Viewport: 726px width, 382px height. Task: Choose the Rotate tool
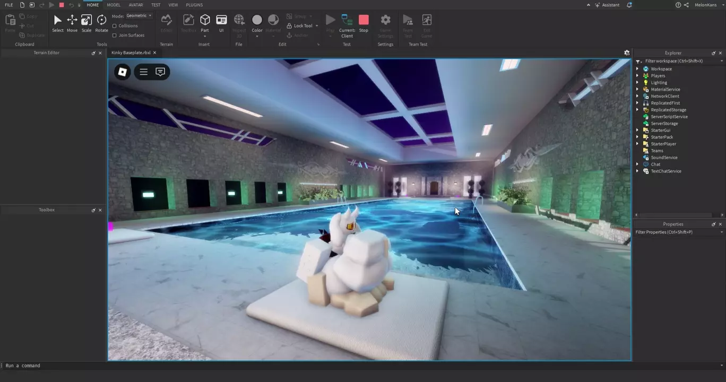point(101,23)
